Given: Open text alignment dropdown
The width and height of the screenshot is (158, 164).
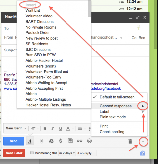Looking at the screenshot, I should pyautogui.click(x=82, y=129).
